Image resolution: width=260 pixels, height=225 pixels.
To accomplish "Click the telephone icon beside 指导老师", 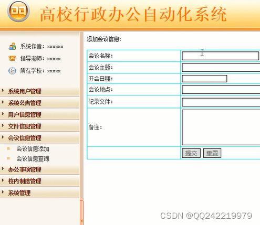I will coord(12,58).
